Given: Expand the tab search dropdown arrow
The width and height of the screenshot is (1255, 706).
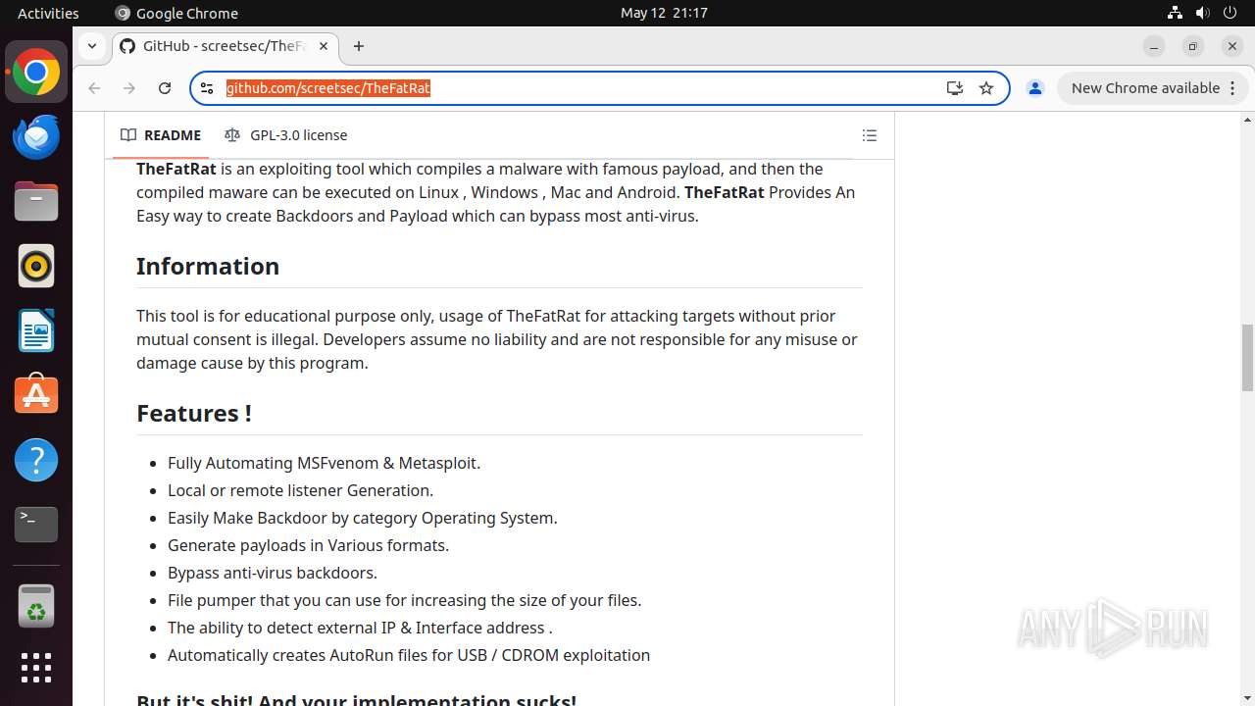Looking at the screenshot, I should pos(91,46).
